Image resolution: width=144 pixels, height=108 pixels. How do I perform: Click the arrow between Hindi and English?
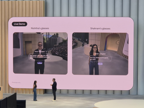tap(100, 54)
